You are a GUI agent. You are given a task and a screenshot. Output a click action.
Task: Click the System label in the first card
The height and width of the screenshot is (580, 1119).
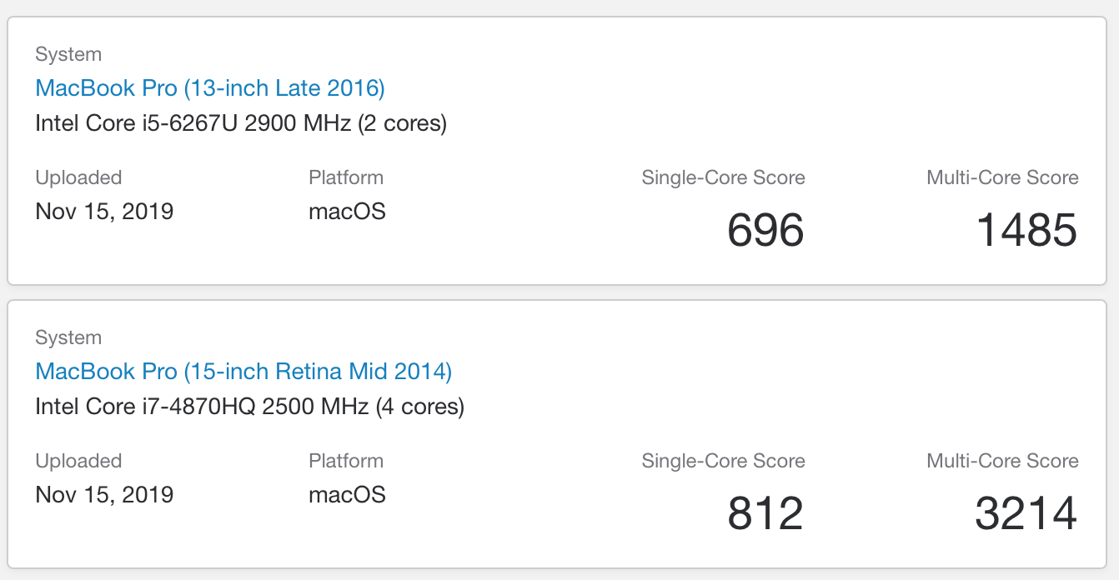coord(68,55)
